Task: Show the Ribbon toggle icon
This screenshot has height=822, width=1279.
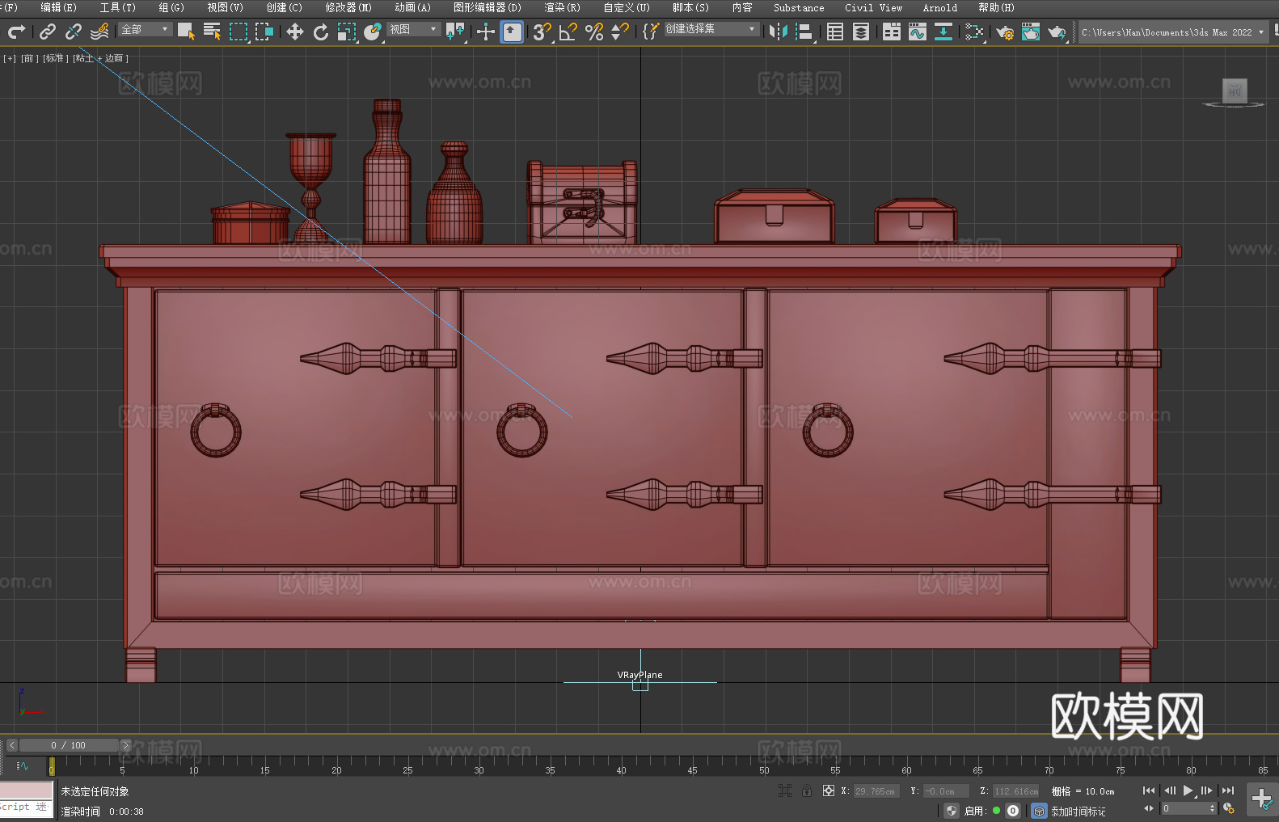Action: click(x=892, y=32)
